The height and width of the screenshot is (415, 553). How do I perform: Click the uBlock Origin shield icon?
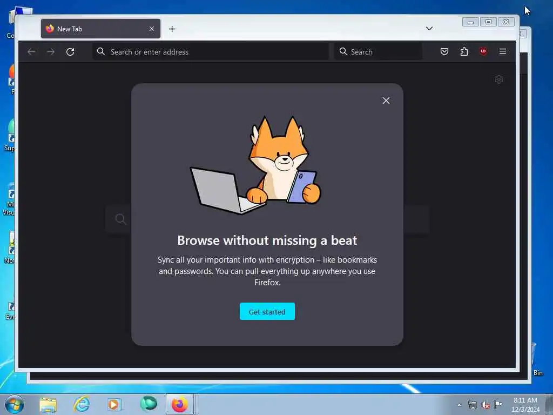click(x=483, y=51)
